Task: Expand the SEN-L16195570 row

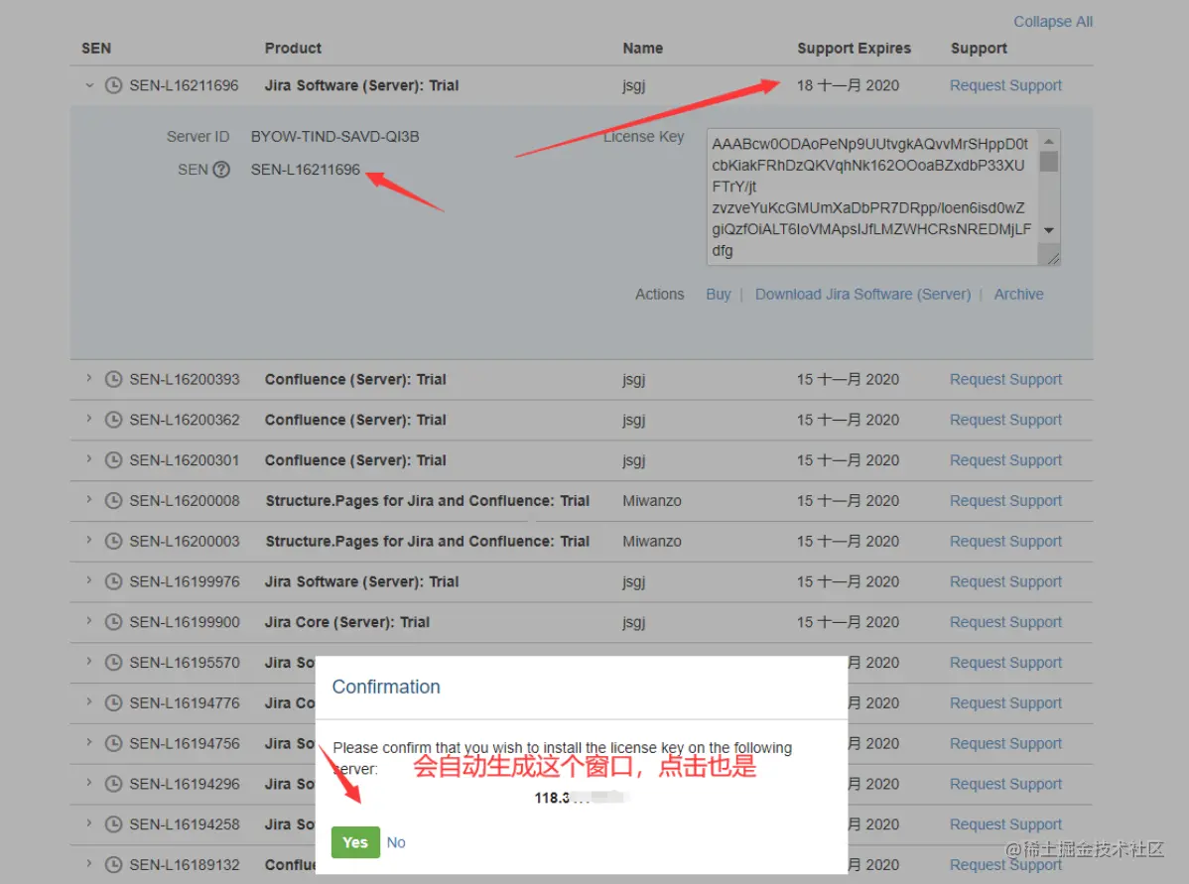Action: tap(88, 661)
